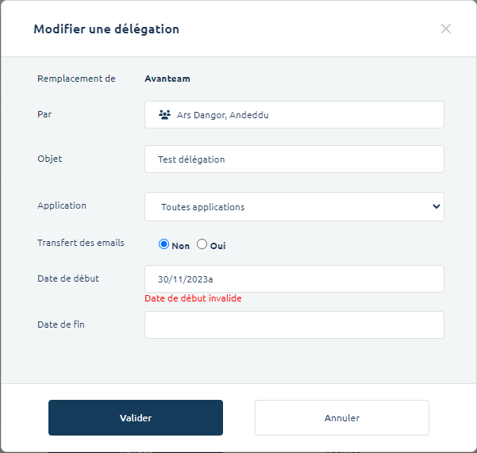Image resolution: width=477 pixels, height=453 pixels.
Task: Click the Remplacement de label
Action: [76, 79]
